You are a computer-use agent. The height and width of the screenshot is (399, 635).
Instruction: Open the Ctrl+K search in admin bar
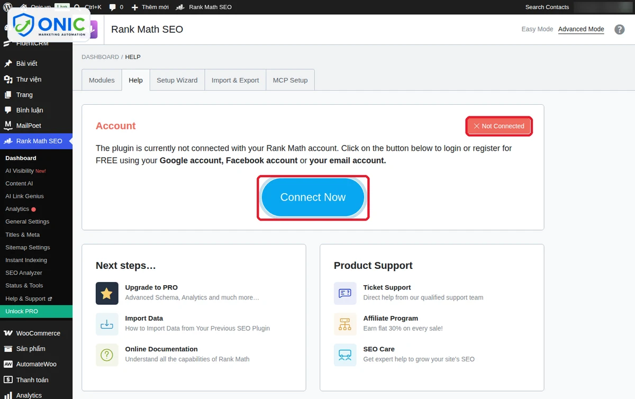pos(88,7)
